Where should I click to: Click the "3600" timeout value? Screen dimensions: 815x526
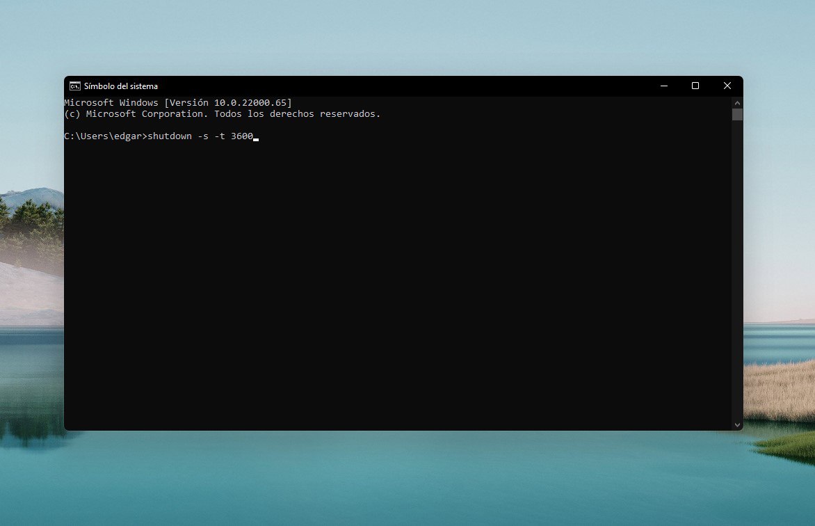tap(241, 136)
